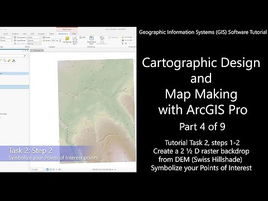
Task: Click the Contents pane search field
Action: coord(13,56)
